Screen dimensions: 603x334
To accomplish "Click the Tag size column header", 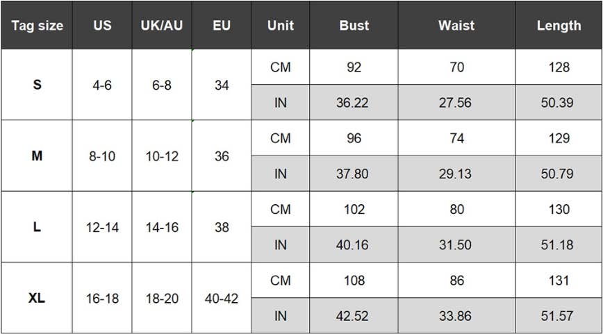I will [37, 26].
